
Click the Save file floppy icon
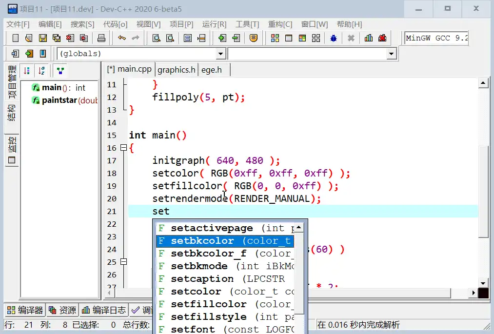[43, 38]
